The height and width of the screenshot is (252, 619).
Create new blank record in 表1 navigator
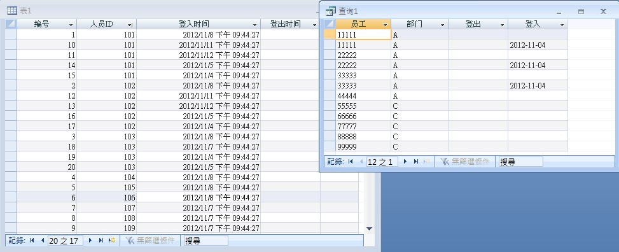point(112,240)
